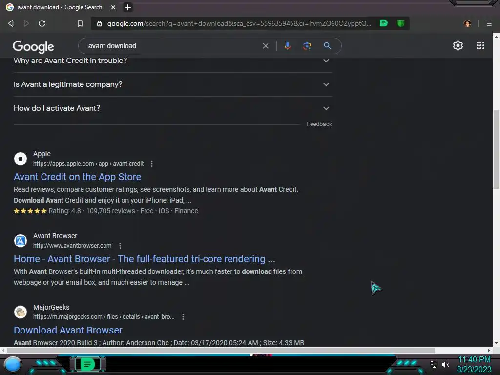The height and width of the screenshot is (375, 500).
Task: Open more options for the Apple result
Action: tap(152, 164)
